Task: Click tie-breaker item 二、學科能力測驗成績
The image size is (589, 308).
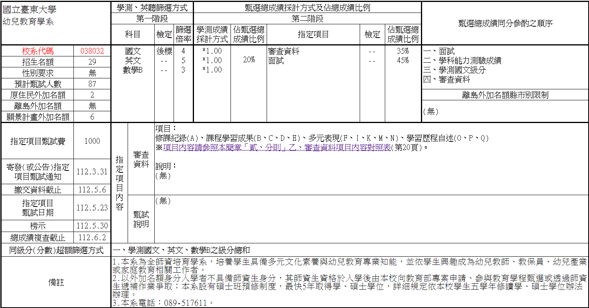Action: [462, 61]
